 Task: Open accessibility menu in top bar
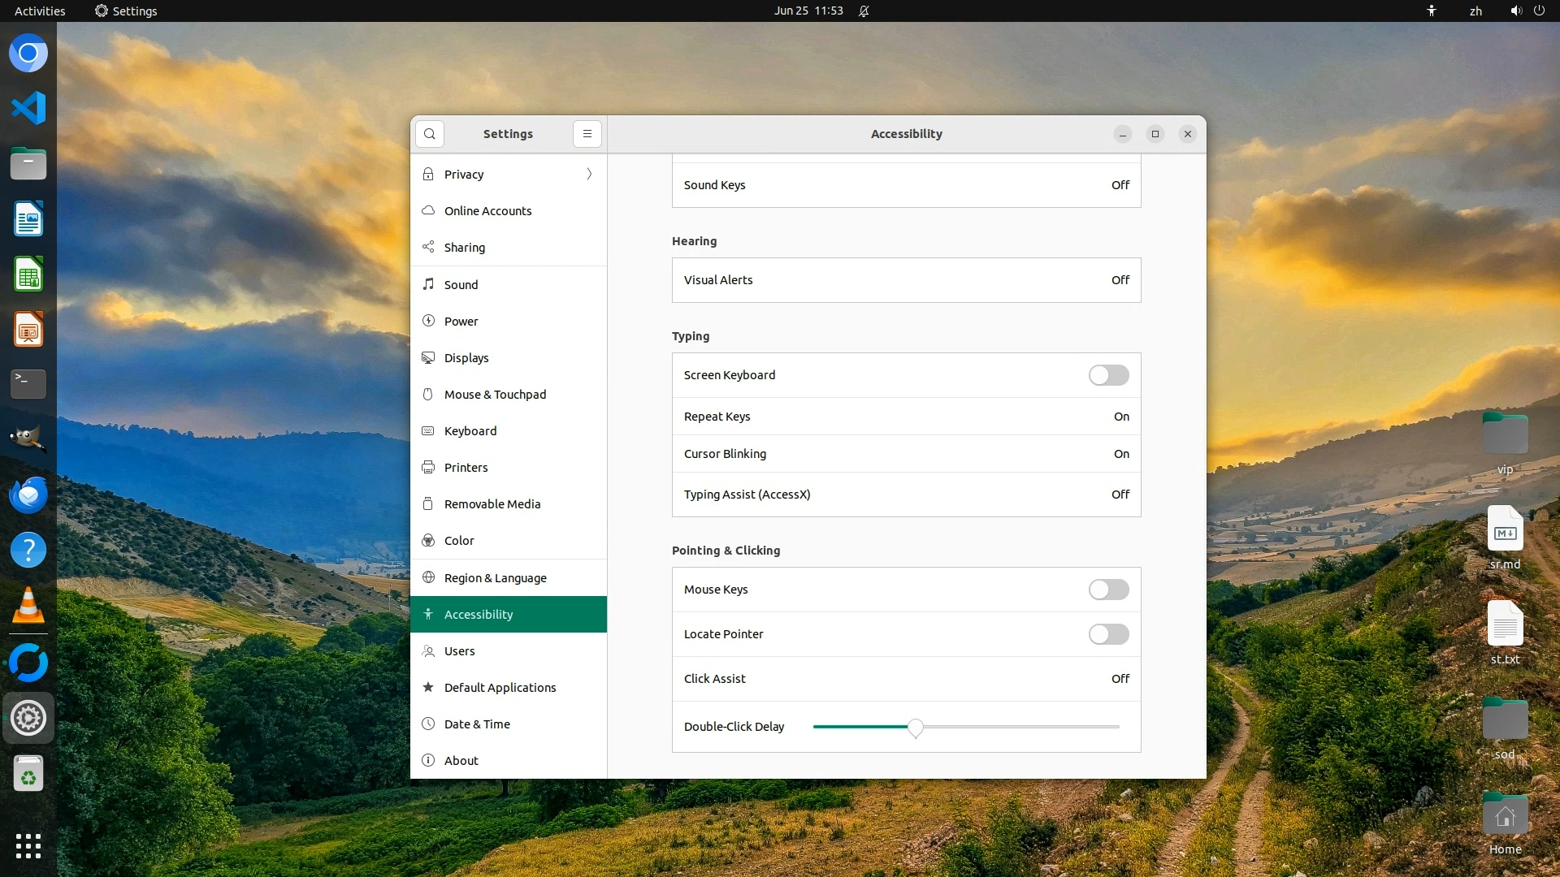click(x=1431, y=11)
